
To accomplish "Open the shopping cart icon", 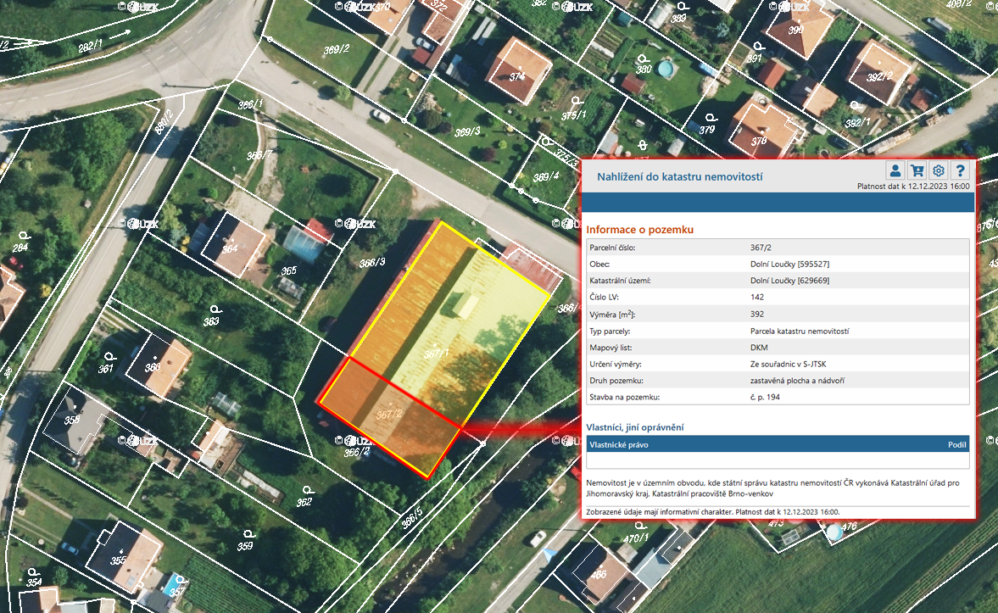I will (917, 170).
